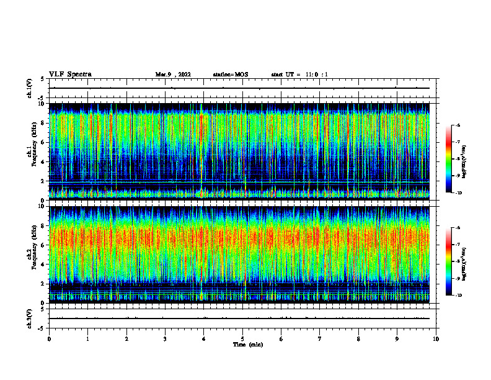Click the "ch.1(V)" waveform axis label
The image size is (491, 380).
click(29, 88)
